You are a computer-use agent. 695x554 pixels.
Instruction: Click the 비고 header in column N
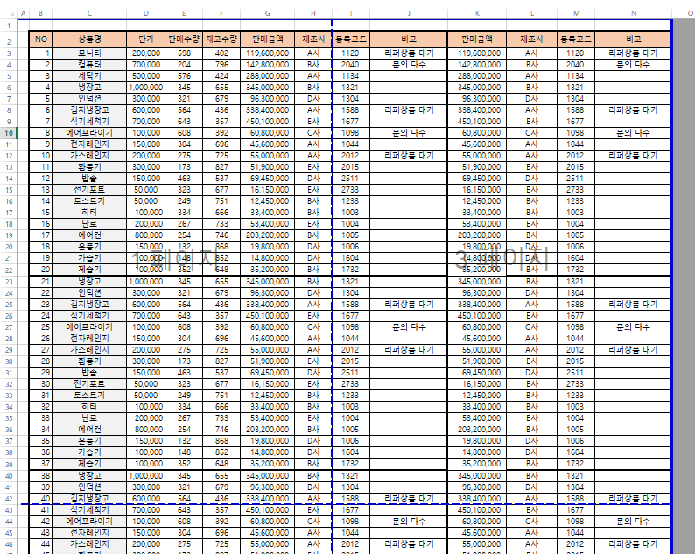click(634, 39)
